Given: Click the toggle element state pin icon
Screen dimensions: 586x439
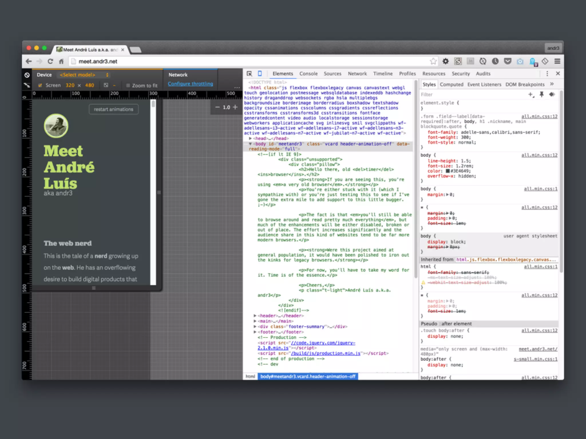Looking at the screenshot, I should click(x=541, y=94).
